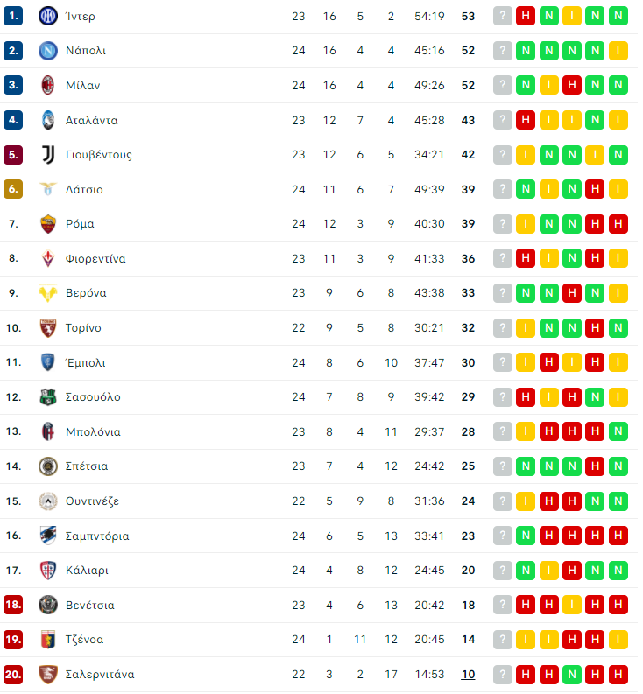Open the Μίλαν team link

(83, 86)
